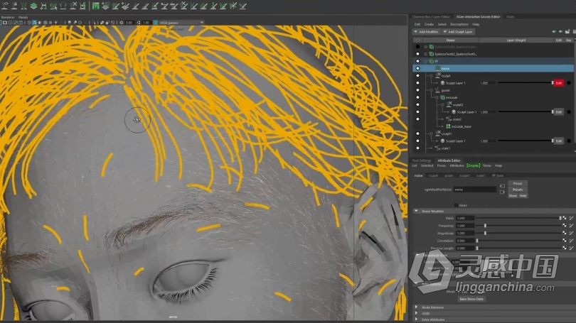Click the Bake Noise Data button
The height and width of the screenshot is (323, 576).
[x=471, y=299]
